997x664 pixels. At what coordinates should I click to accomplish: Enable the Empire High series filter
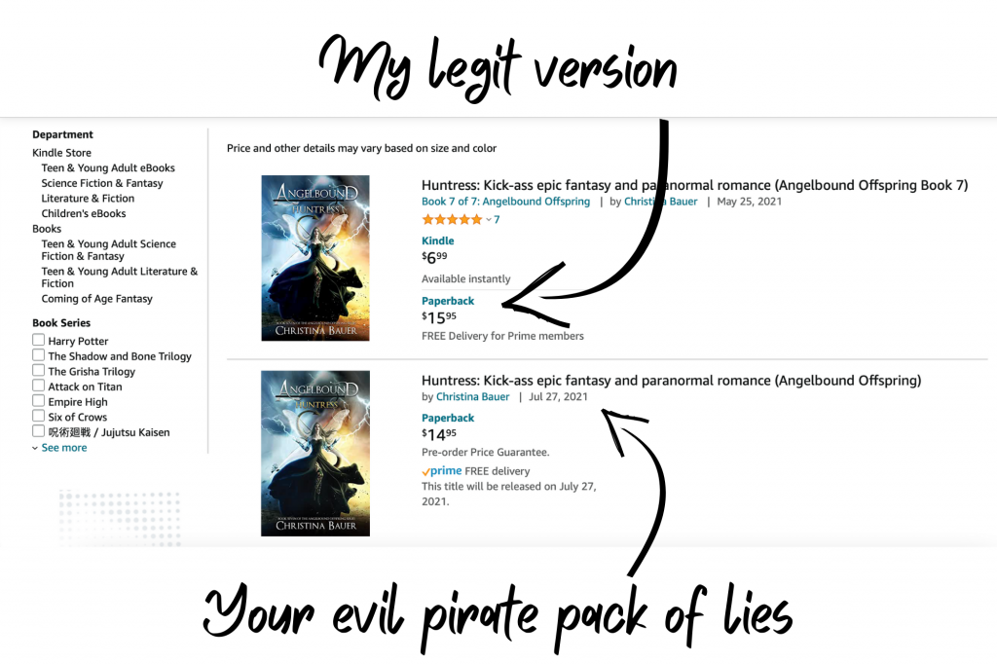39,401
